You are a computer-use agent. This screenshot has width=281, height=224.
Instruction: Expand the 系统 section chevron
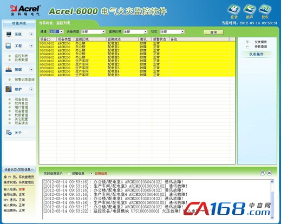(x=31, y=34)
